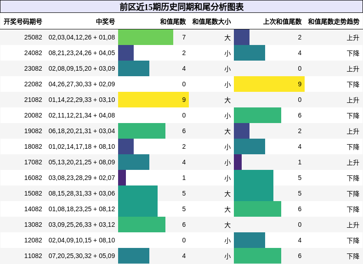Click 大 size cell in row 25082

coord(227,38)
